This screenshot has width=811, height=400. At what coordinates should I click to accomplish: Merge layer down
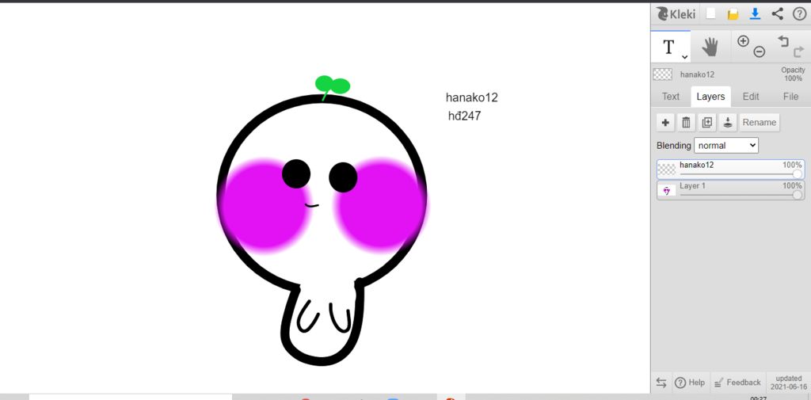click(727, 123)
